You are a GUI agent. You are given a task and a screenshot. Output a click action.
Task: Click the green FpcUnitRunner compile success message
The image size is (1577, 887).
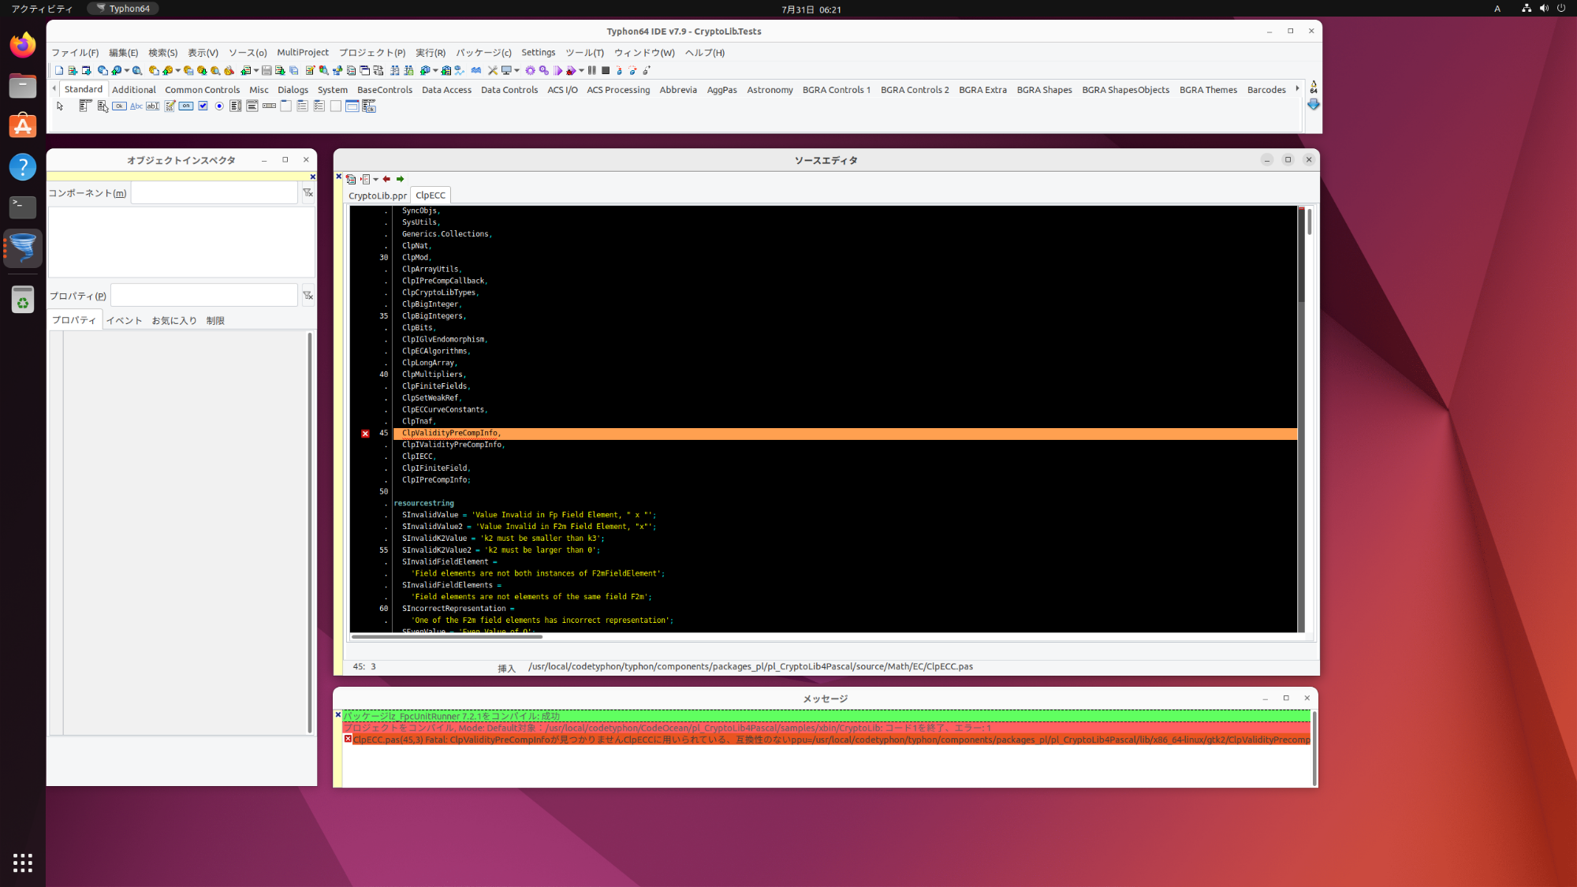tap(826, 716)
